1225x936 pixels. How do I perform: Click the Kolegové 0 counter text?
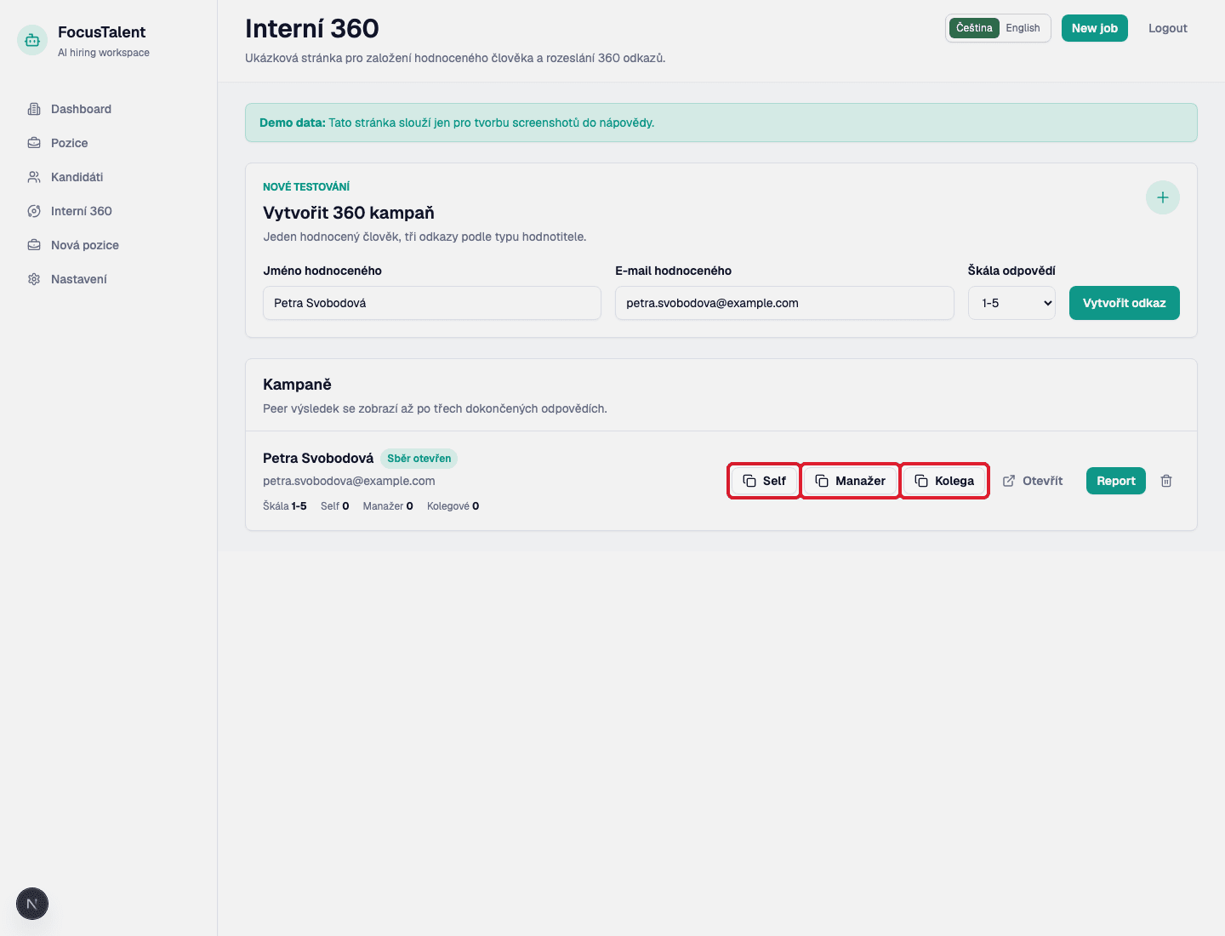pos(453,506)
